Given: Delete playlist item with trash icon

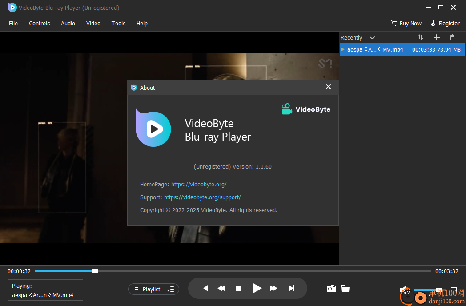Looking at the screenshot, I should (x=452, y=37).
